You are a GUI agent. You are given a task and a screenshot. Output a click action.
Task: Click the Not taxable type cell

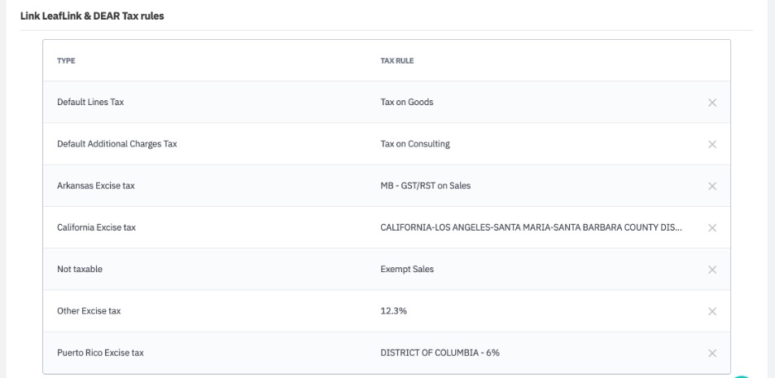pos(80,270)
